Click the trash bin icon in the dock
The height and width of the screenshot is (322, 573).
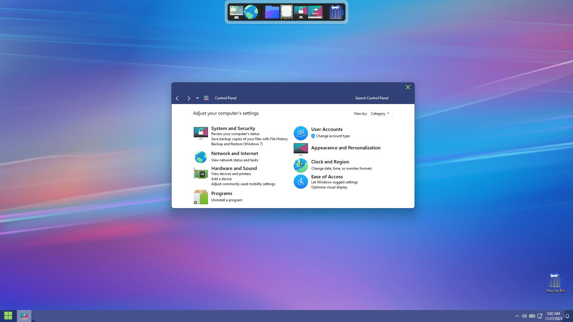pos(336,12)
